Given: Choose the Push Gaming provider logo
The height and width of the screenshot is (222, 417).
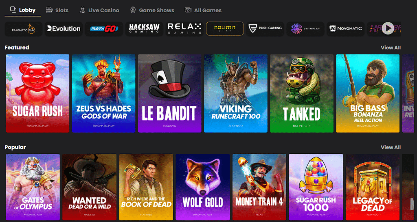Looking at the screenshot, I should 265,29.
